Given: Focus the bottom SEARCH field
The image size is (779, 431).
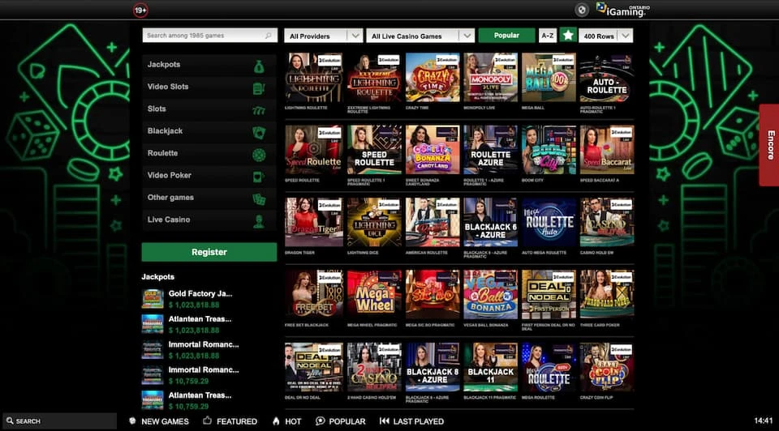Looking at the screenshot, I should (x=59, y=421).
